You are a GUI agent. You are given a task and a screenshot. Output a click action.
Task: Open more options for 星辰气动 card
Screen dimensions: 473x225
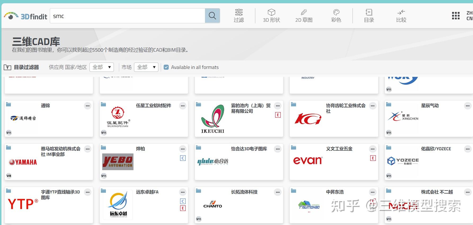click(x=468, y=106)
